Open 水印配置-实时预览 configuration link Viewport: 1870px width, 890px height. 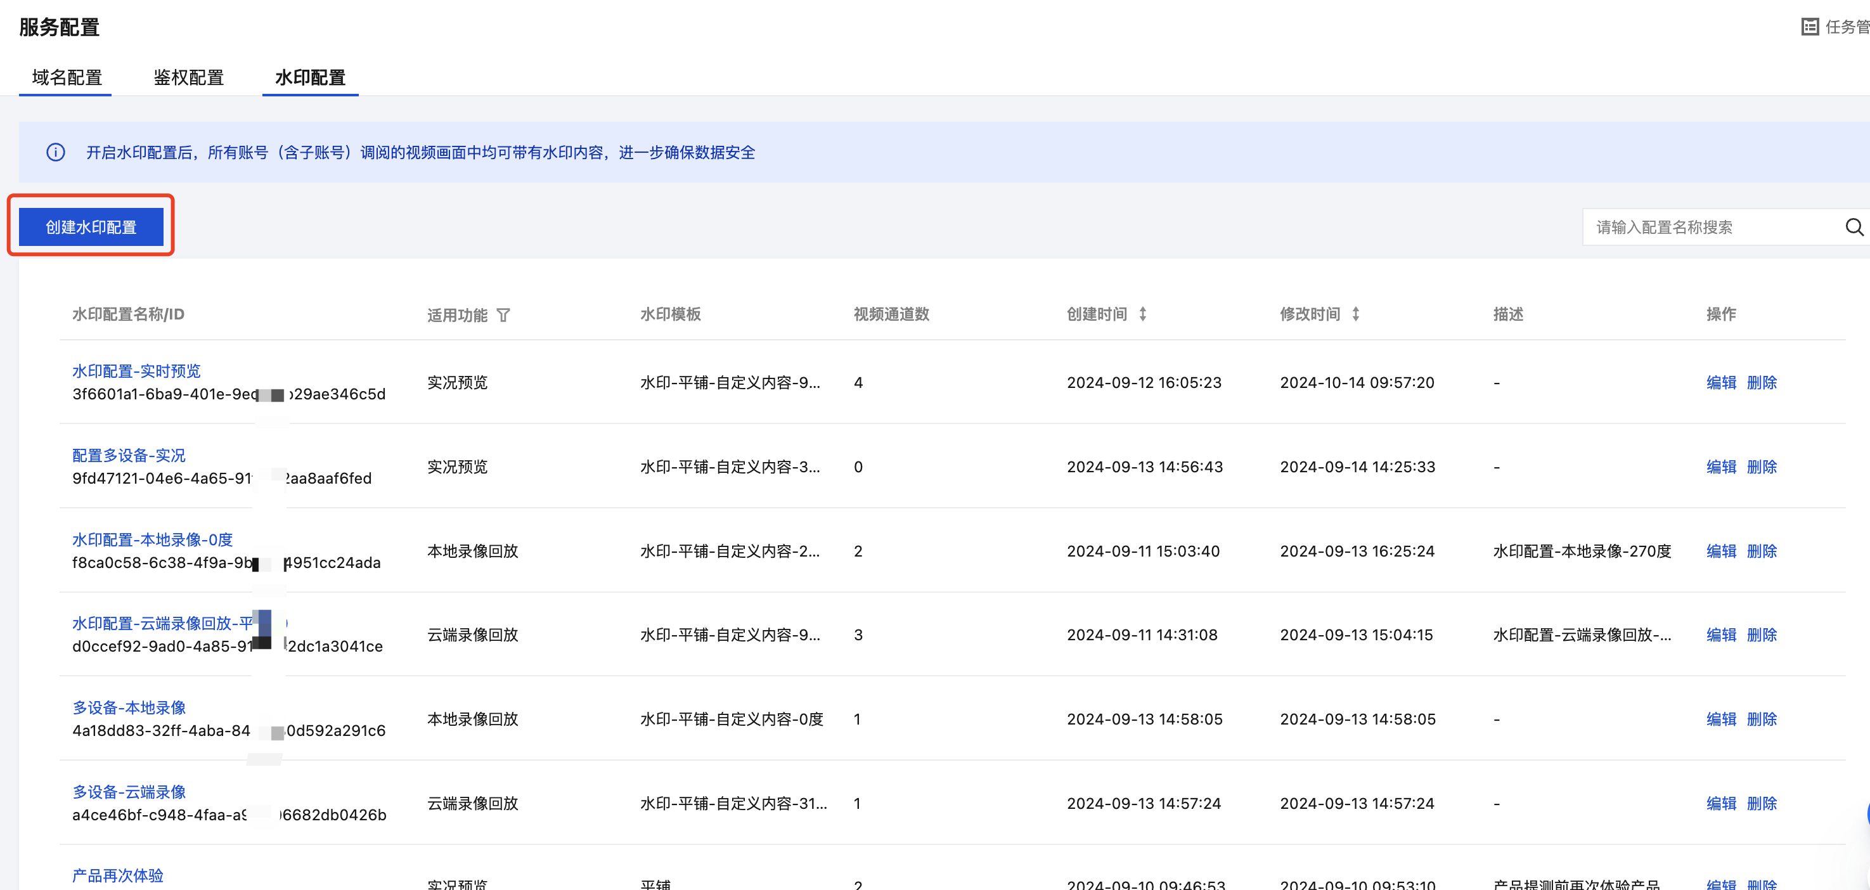tap(136, 371)
